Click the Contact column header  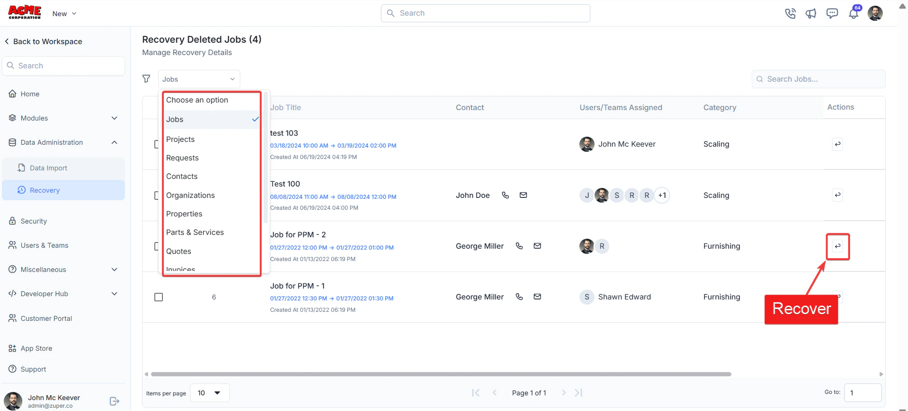(470, 108)
